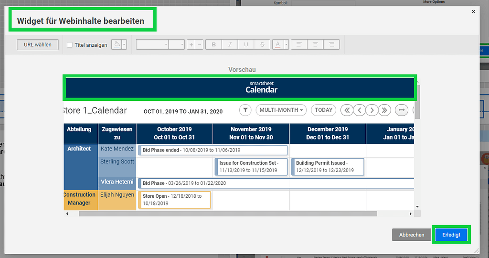This screenshot has width=489, height=258.
Task: Align text right
Action: point(331,44)
